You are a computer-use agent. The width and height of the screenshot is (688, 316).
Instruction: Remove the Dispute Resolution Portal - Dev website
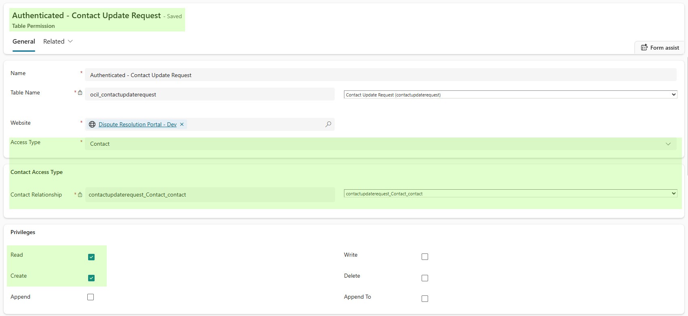tap(182, 124)
